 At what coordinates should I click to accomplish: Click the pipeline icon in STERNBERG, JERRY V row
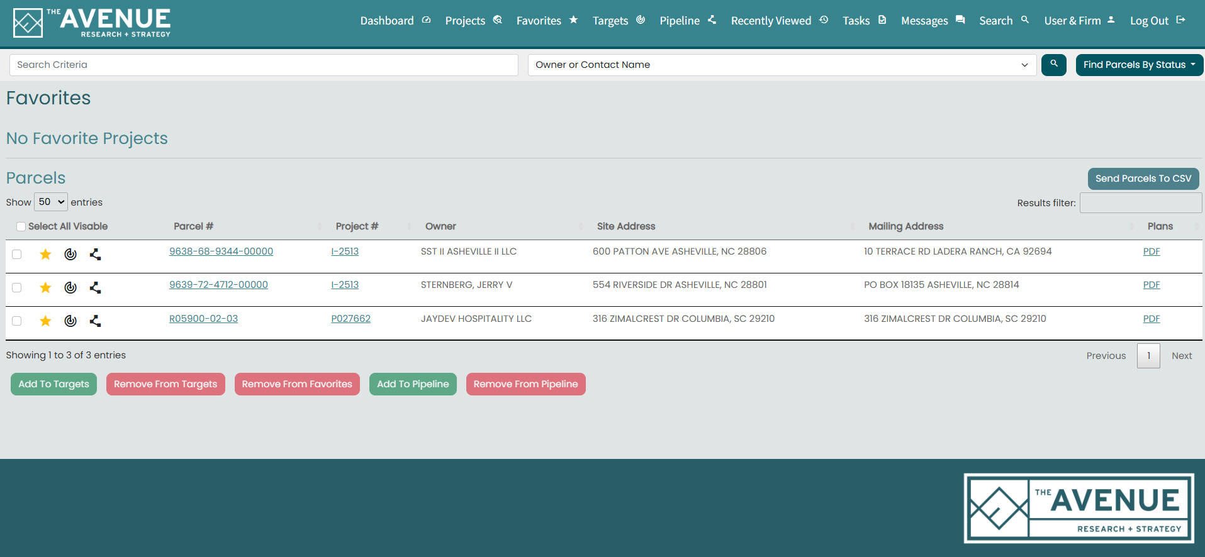[95, 287]
